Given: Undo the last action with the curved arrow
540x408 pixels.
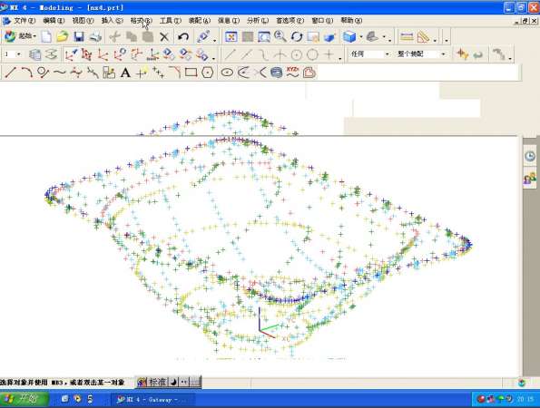Looking at the screenshot, I should (182, 36).
